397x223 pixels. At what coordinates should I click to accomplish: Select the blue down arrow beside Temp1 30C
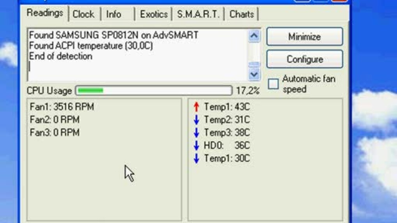click(196, 158)
